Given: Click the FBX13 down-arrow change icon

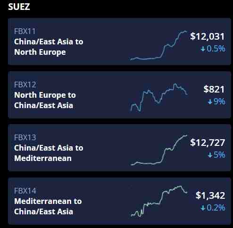Looking at the screenshot, I should 210,155.
